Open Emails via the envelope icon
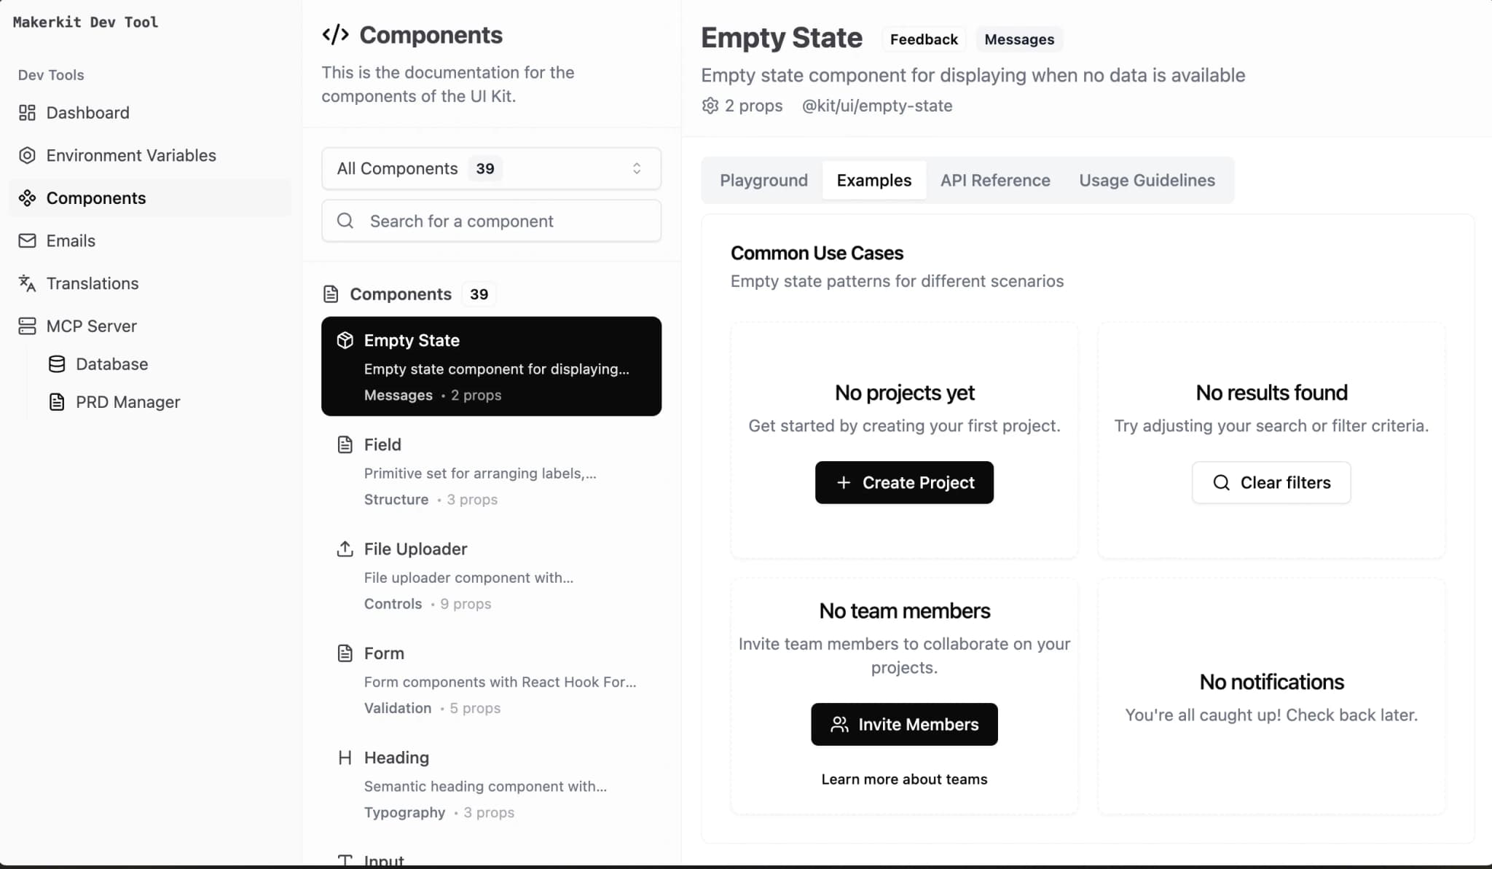1492x869 pixels. point(27,240)
